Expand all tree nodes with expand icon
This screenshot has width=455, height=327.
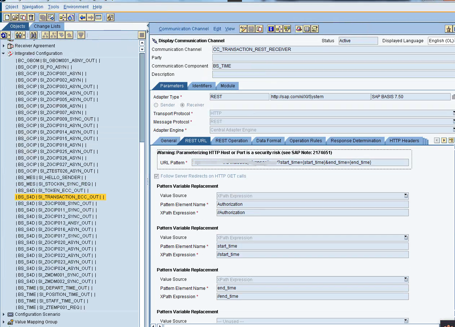point(61,35)
